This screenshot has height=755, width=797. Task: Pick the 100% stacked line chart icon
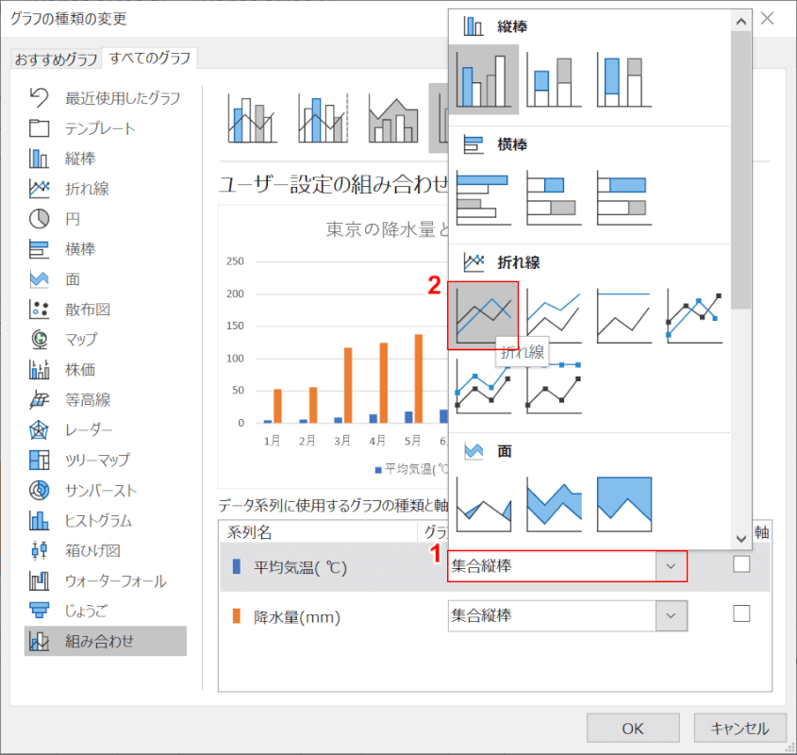click(x=624, y=315)
